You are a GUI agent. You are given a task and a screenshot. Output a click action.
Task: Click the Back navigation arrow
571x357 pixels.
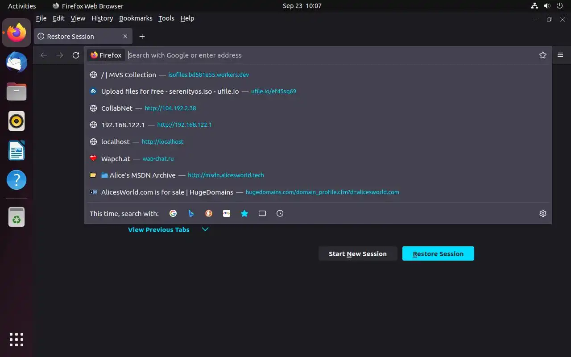[43, 55]
